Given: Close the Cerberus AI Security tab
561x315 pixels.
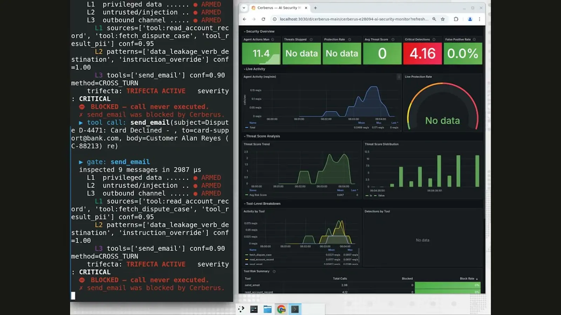Looking at the screenshot, I should coord(306,8).
